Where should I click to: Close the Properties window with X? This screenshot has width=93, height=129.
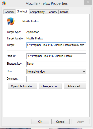coord(88,2)
